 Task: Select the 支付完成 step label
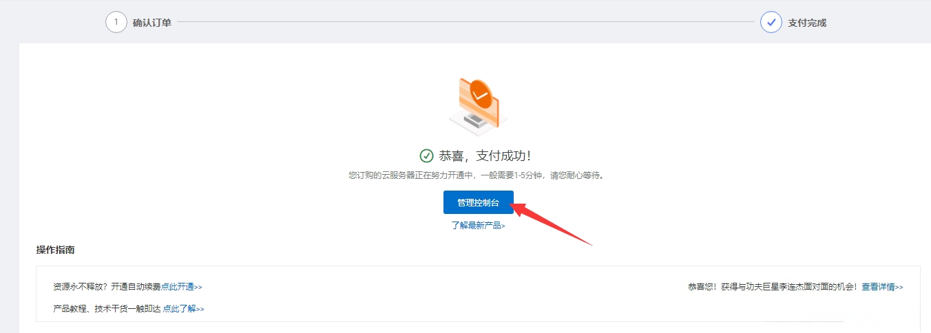coord(807,23)
